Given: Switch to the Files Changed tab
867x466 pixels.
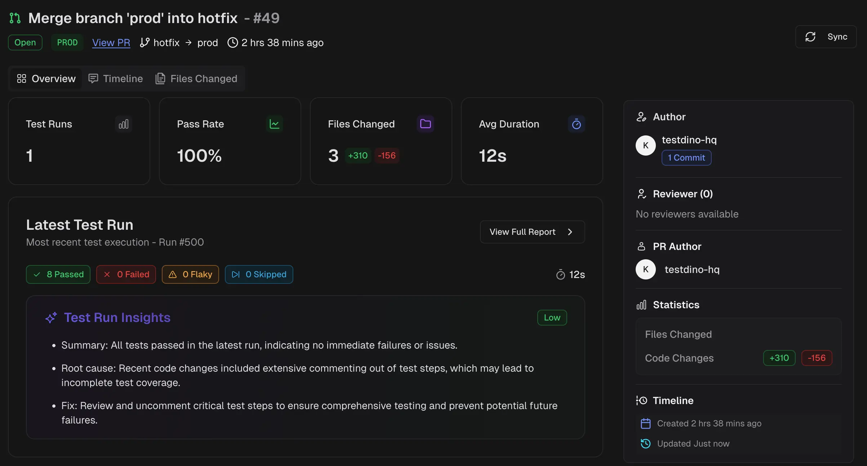Looking at the screenshot, I should 197,79.
